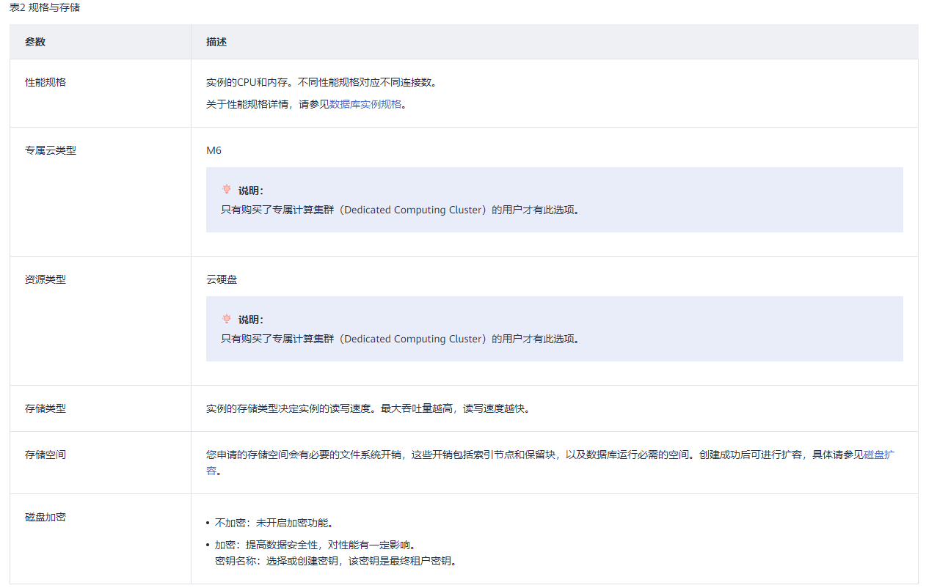
Task: Click the 存储类型 parameter cell
Action: coord(101,408)
